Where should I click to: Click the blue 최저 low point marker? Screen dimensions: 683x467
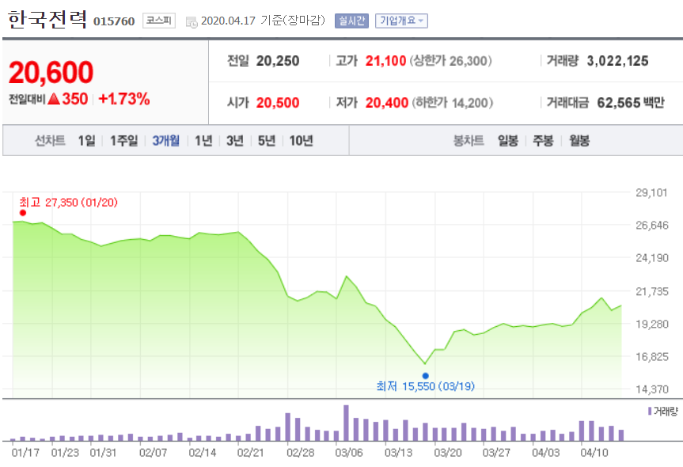pos(426,376)
